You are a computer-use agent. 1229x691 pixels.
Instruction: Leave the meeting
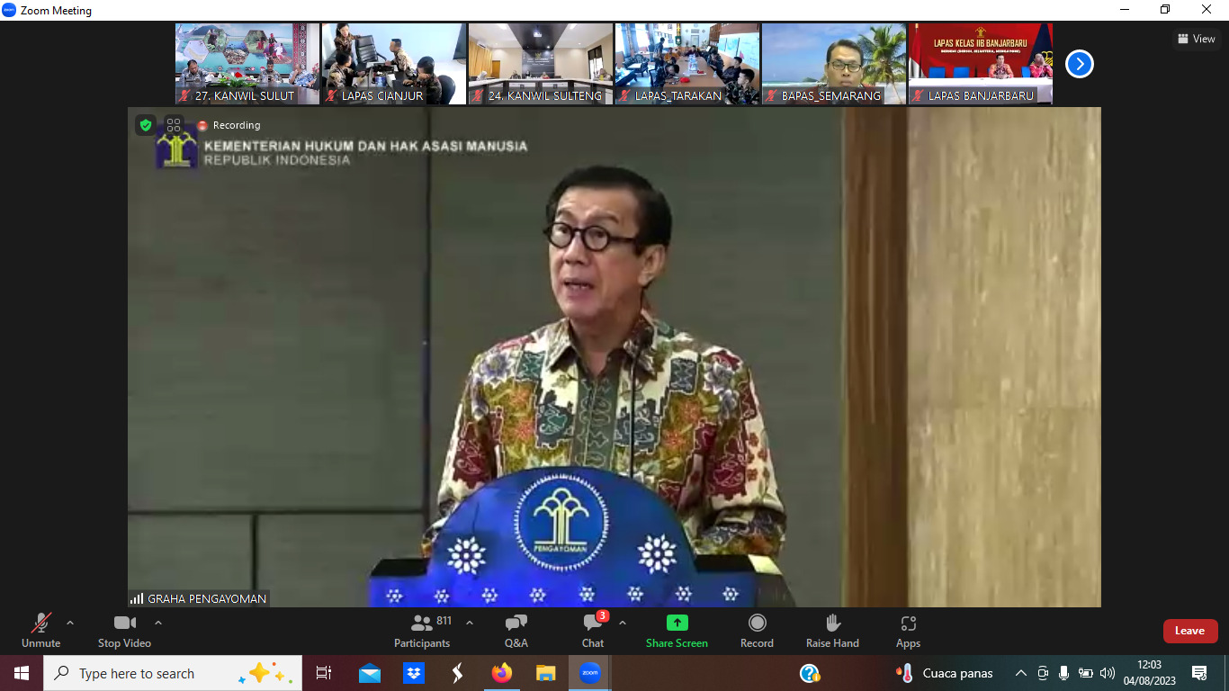click(1189, 631)
